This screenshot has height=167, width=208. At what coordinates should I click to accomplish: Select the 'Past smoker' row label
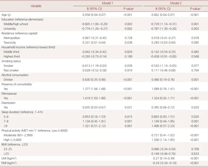click(x=11, y=70)
